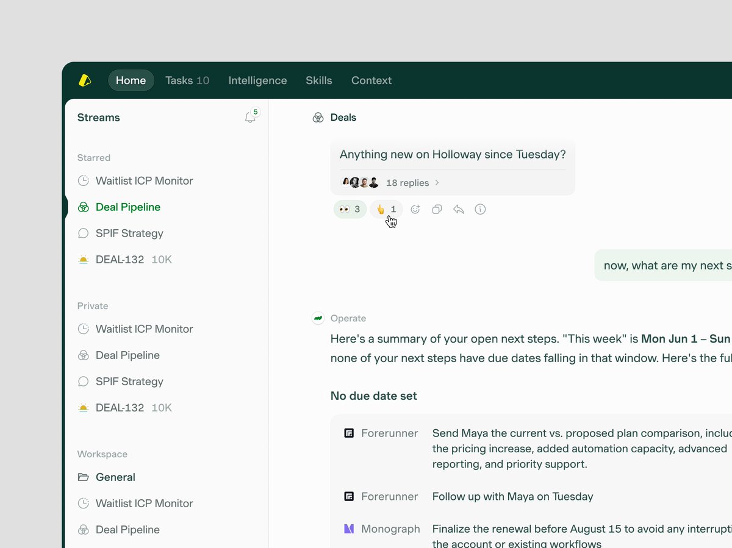This screenshot has height=548, width=732.
Task: Click the green Deal Pipeline icon in Starred
Action: click(x=84, y=207)
